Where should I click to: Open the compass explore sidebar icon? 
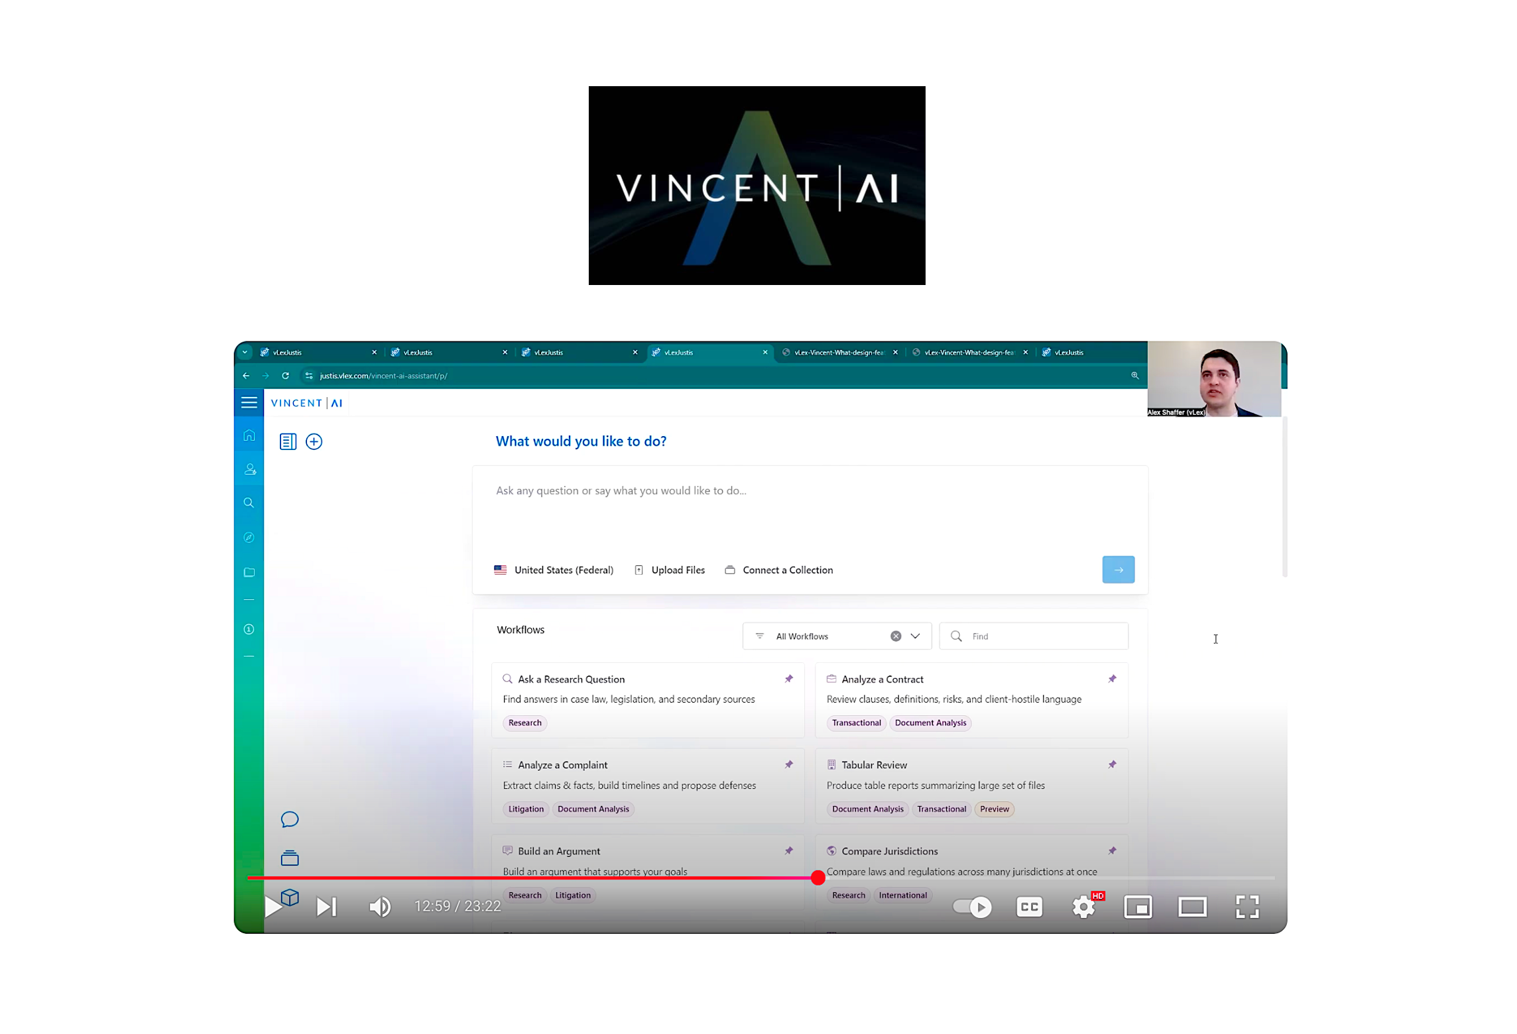(249, 538)
